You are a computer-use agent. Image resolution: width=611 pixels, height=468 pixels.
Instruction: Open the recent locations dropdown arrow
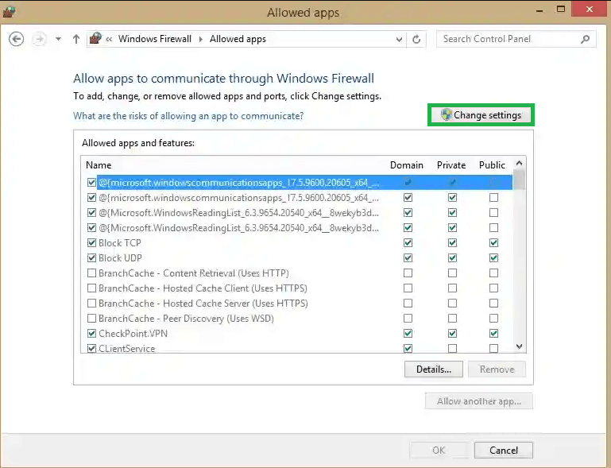[59, 39]
